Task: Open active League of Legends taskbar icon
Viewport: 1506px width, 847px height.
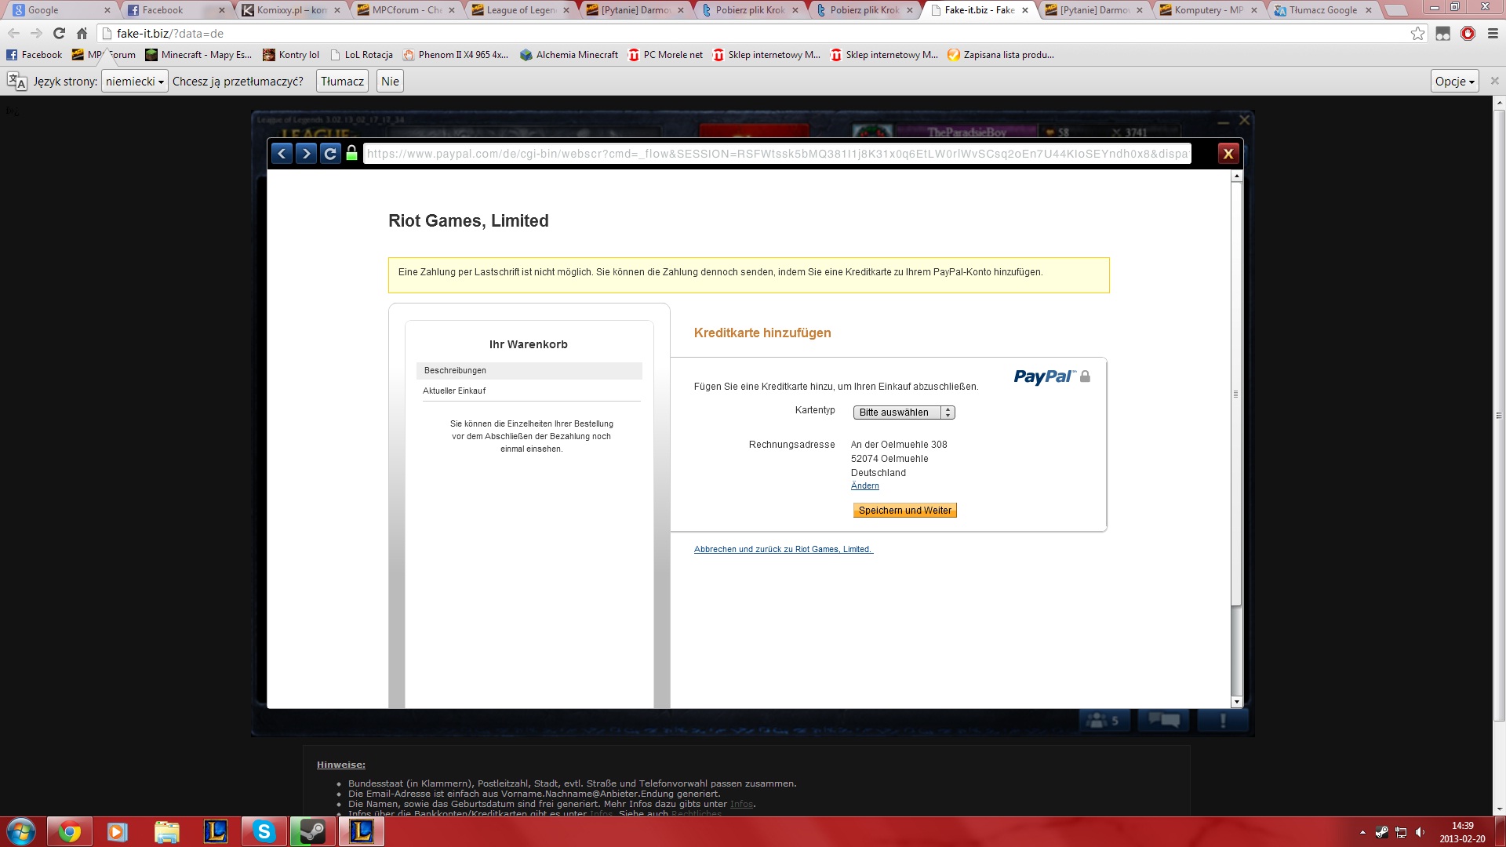Action: (x=362, y=831)
